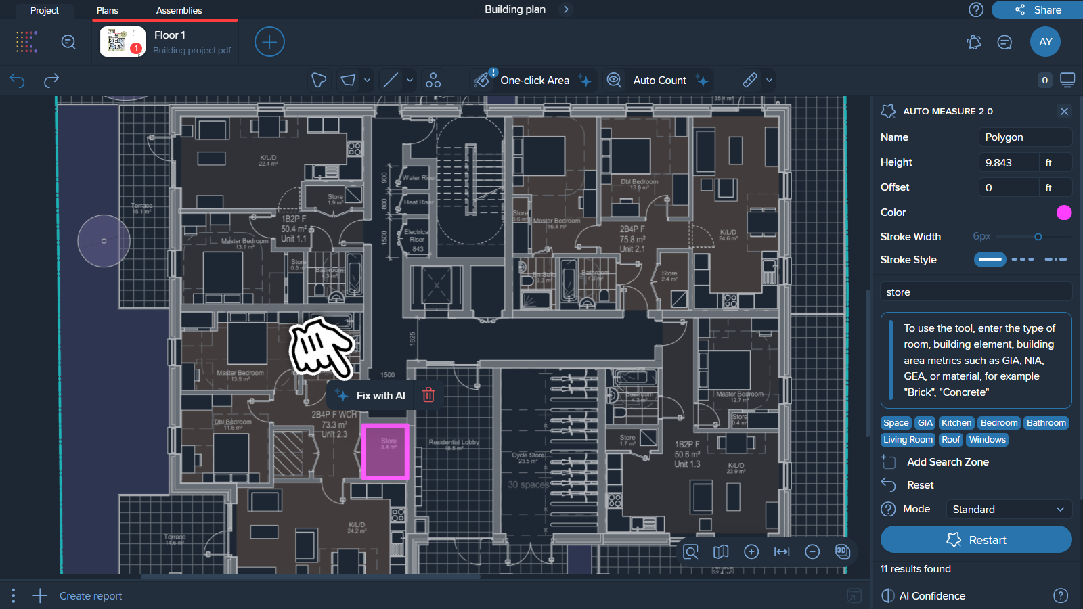The width and height of the screenshot is (1083, 609).
Task: Open the AI Confidence help icon
Action: [1061, 595]
